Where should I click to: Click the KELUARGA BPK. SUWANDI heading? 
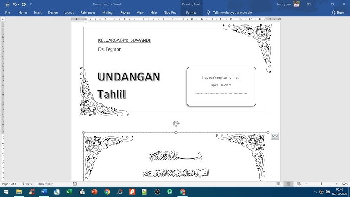pos(124,40)
